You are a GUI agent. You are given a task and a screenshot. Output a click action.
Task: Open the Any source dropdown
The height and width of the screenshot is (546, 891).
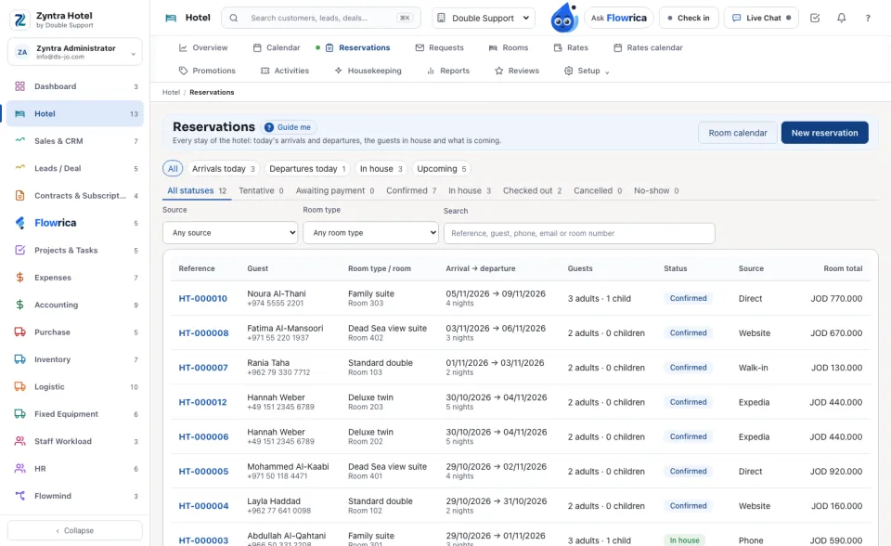tap(230, 233)
